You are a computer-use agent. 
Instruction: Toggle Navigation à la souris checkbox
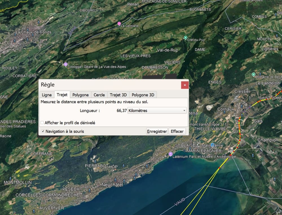tap(43, 131)
